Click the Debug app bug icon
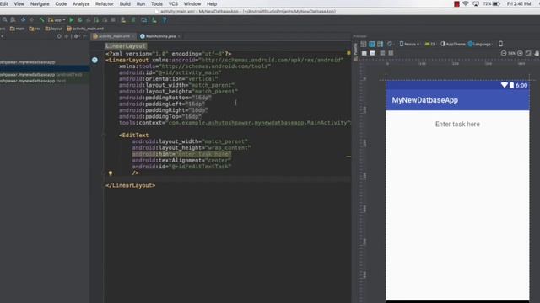This screenshot has width=540, height=303. click(x=80, y=20)
